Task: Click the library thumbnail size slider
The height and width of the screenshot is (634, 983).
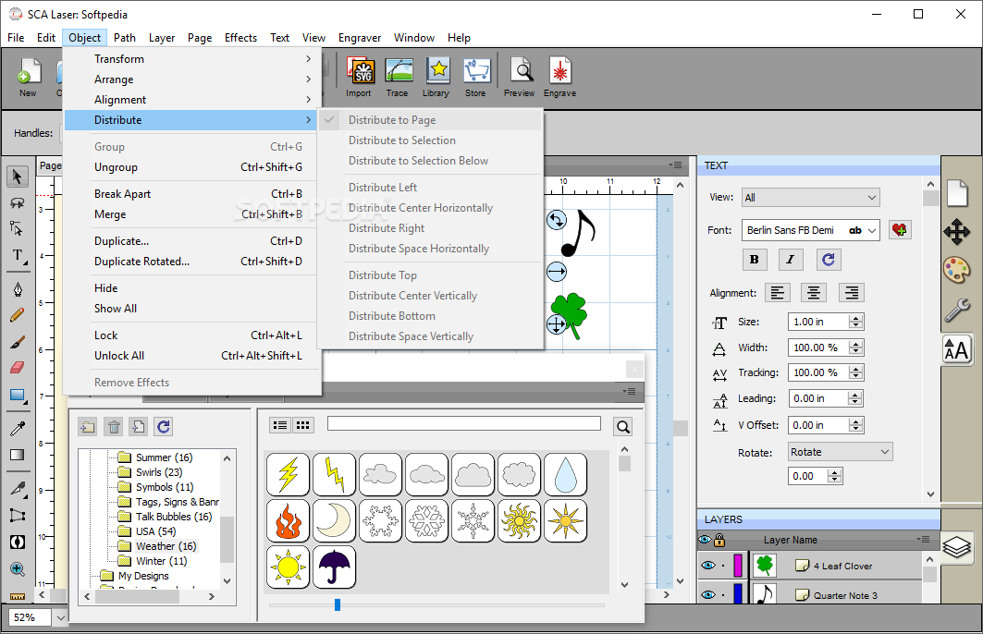Action: [338, 604]
